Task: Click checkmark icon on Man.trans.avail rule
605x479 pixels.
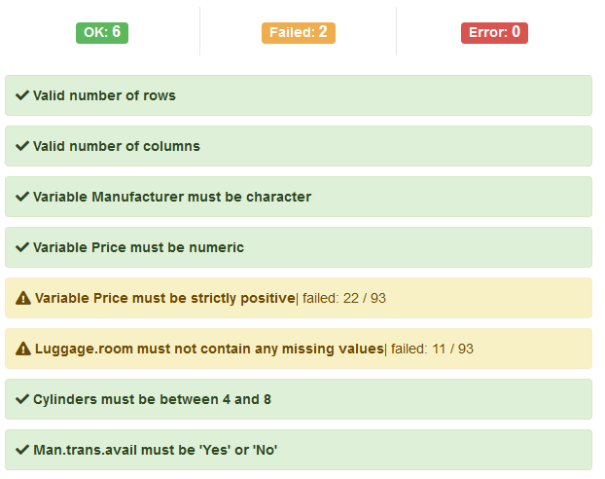Action: [22, 450]
